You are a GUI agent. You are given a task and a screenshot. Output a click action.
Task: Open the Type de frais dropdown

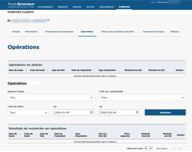[28, 113]
